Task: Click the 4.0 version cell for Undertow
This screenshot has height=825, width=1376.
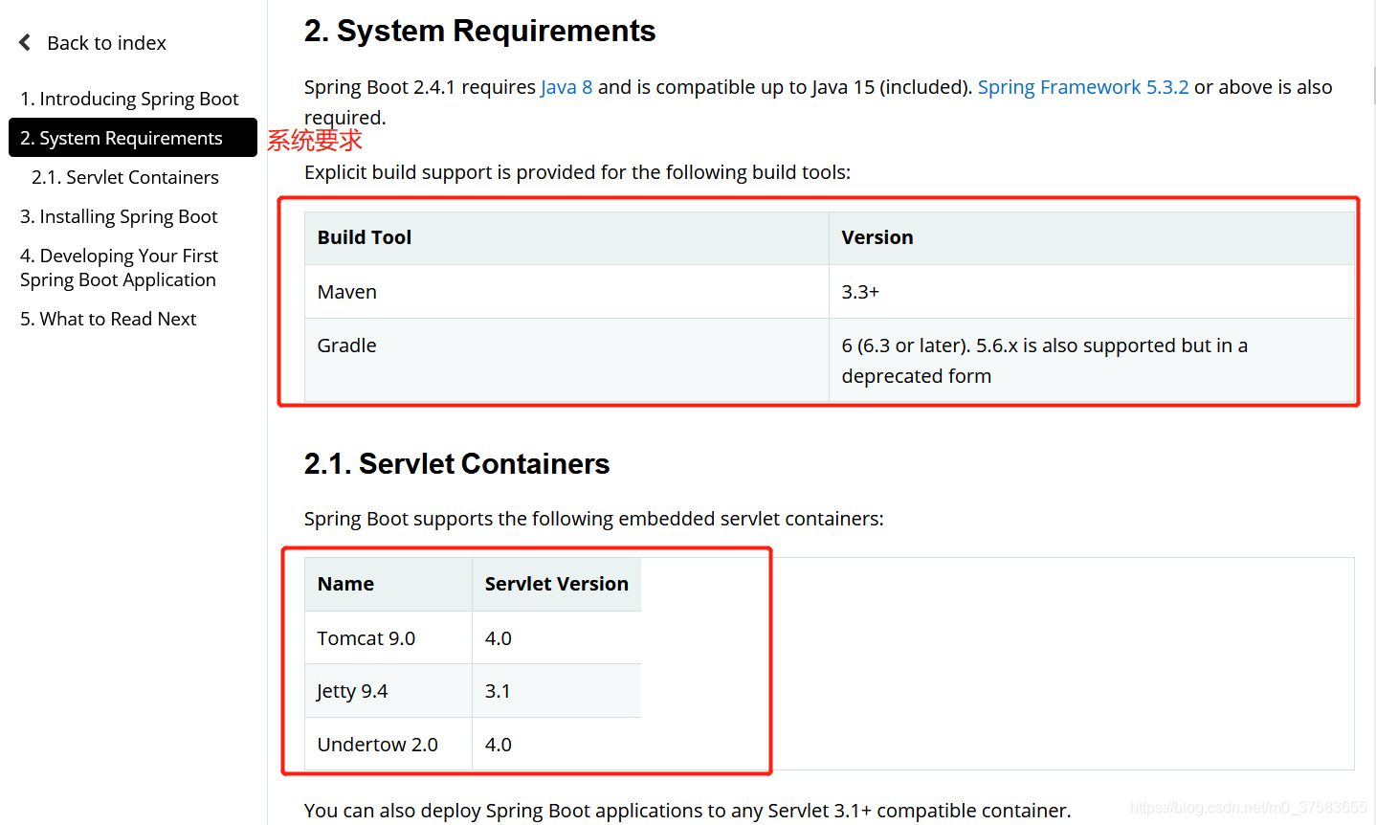Action: [557, 744]
